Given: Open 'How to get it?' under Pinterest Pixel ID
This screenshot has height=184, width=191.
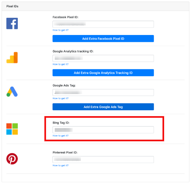Looking at the screenshot, I should pyautogui.click(x=60, y=165).
